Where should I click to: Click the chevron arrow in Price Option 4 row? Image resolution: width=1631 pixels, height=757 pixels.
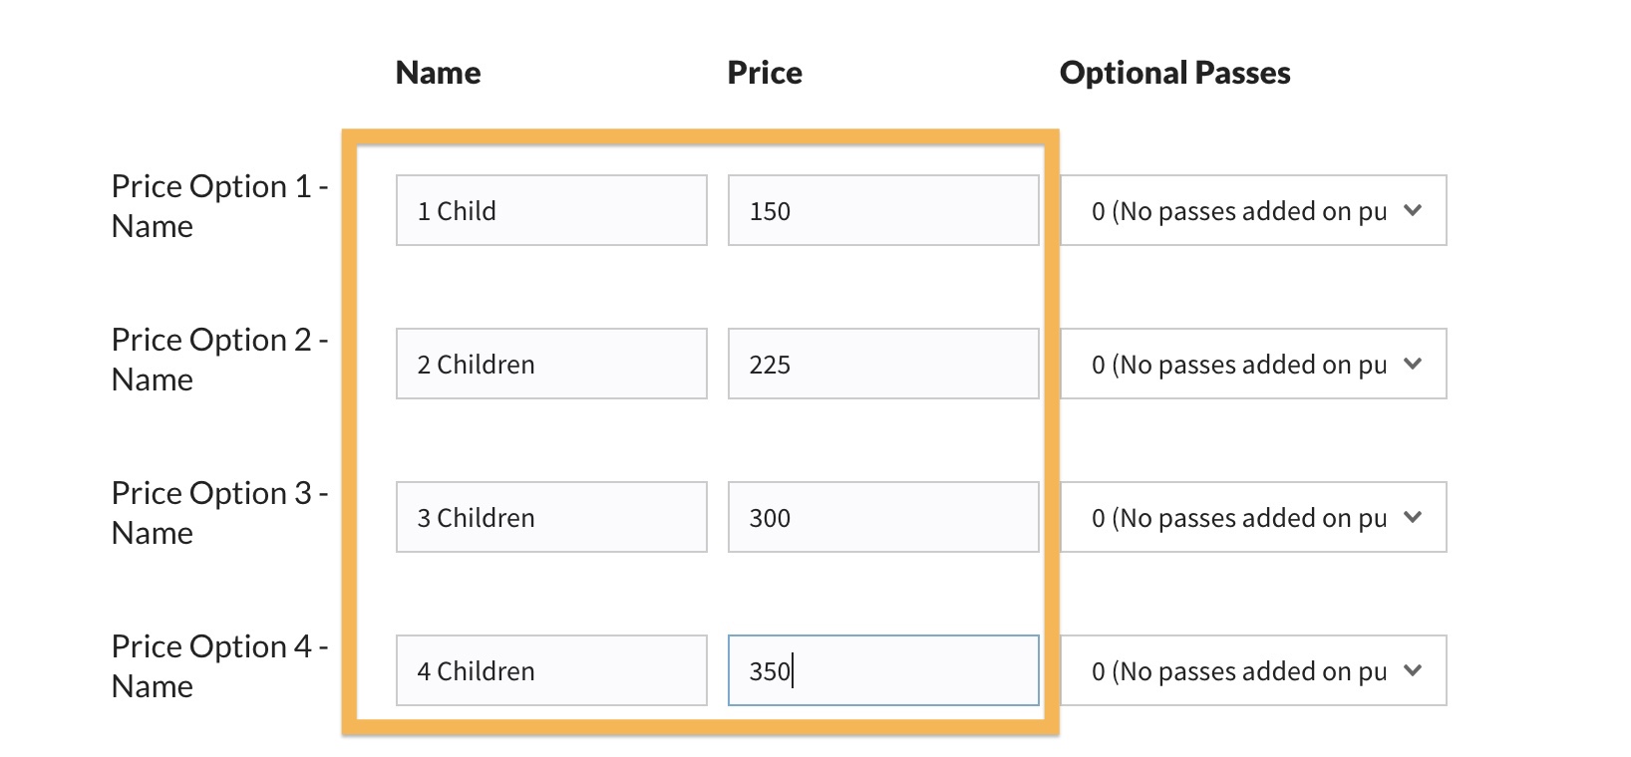(x=1412, y=670)
